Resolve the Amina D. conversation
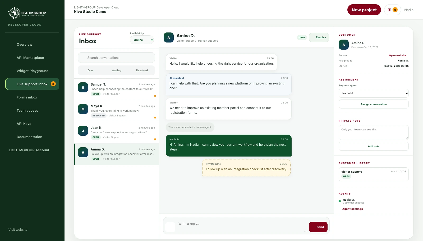The width and height of the screenshot is (423, 241). (319, 37)
